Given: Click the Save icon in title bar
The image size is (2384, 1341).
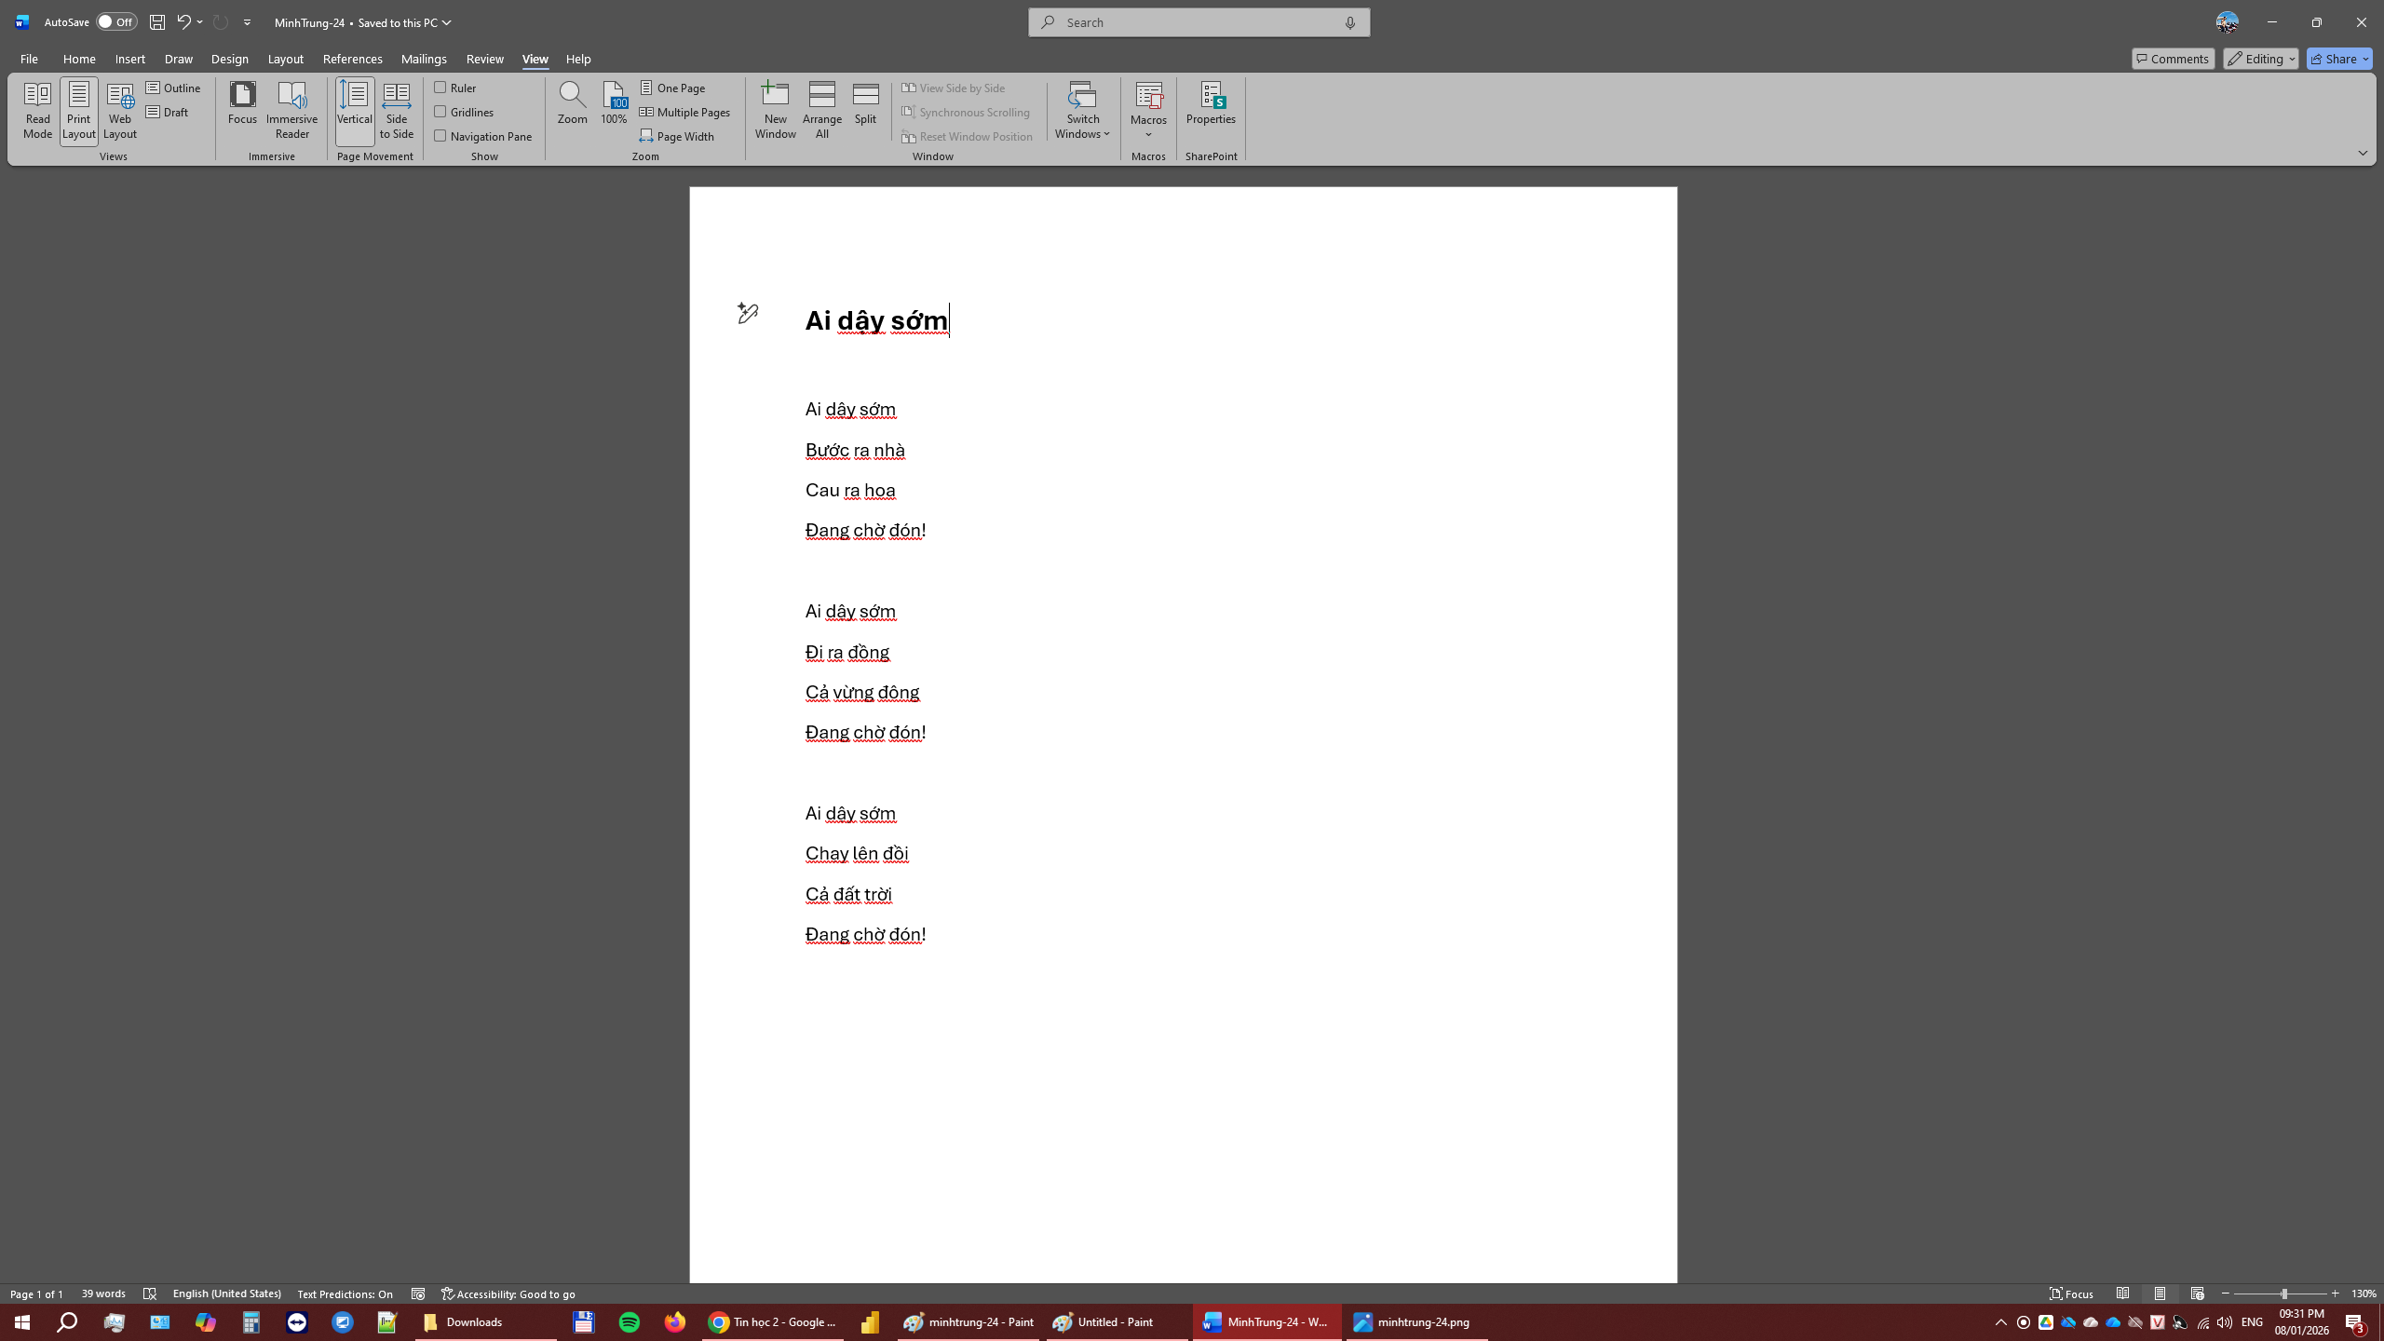Looking at the screenshot, I should click(x=157, y=21).
